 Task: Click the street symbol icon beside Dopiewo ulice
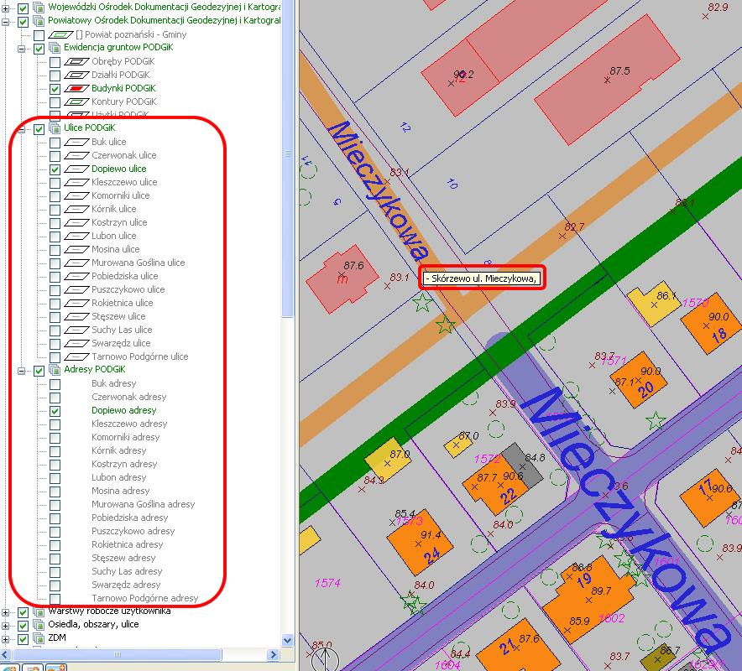coord(77,169)
